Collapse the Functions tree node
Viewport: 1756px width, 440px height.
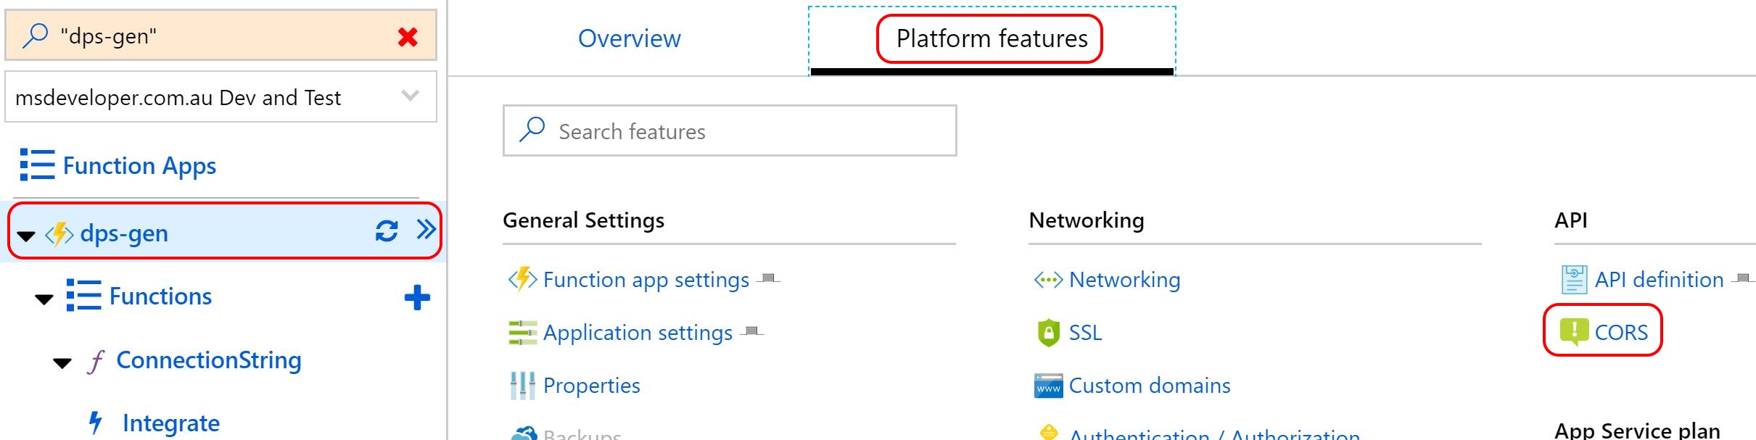coord(44,299)
